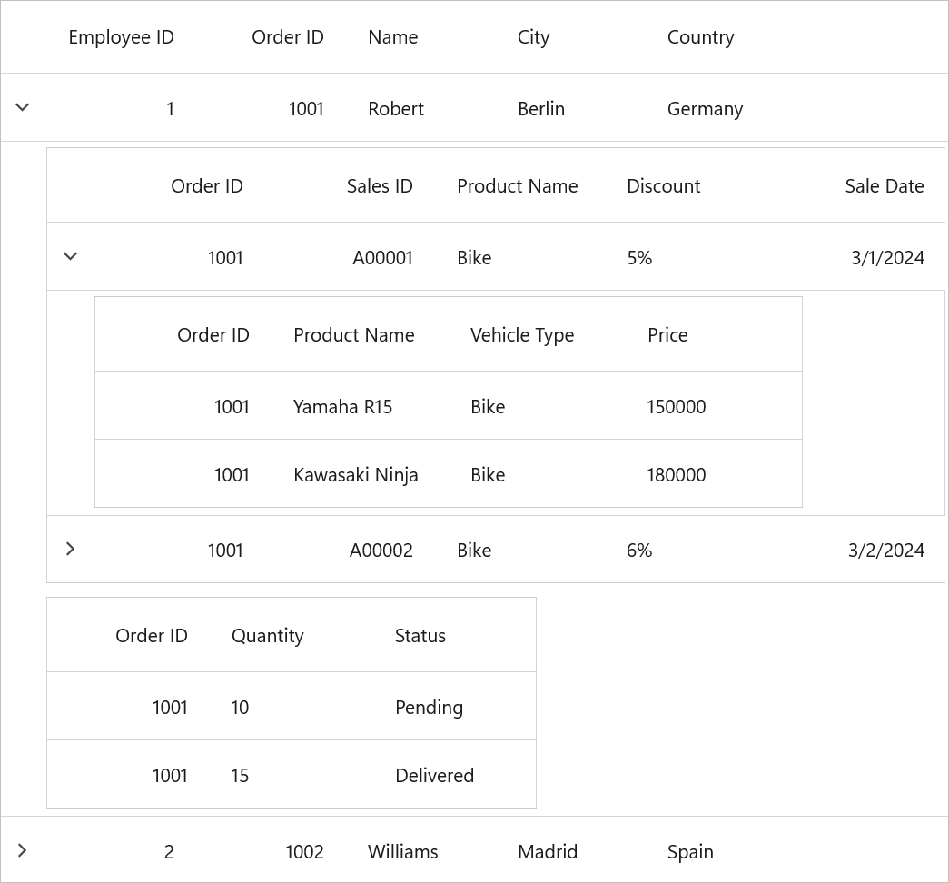Sort by the Country column header
949x883 pixels.
pos(700,37)
